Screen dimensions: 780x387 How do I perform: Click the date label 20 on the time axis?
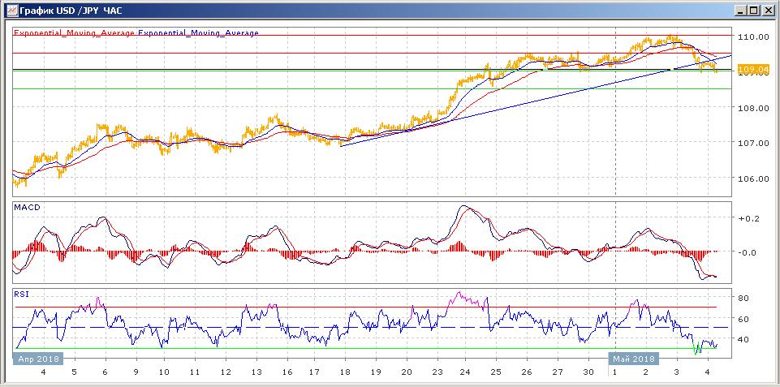407,372
